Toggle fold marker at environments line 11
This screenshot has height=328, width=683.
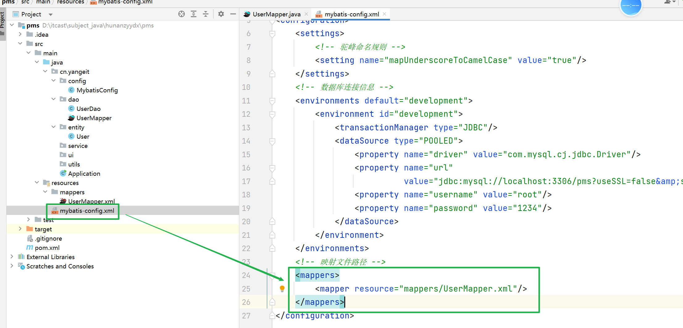pyautogui.click(x=272, y=101)
